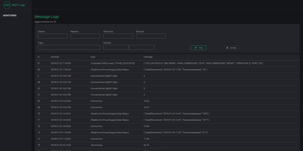
Task: Click the message column header
Action: pos(148,57)
